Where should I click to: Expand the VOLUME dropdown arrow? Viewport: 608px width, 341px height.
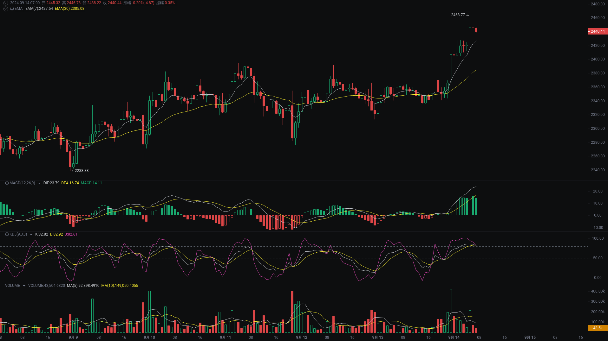coord(24,285)
